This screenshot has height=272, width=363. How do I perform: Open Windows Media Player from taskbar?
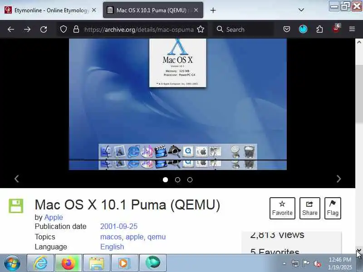124,263
